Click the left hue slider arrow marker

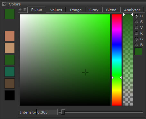(x=113, y=78)
